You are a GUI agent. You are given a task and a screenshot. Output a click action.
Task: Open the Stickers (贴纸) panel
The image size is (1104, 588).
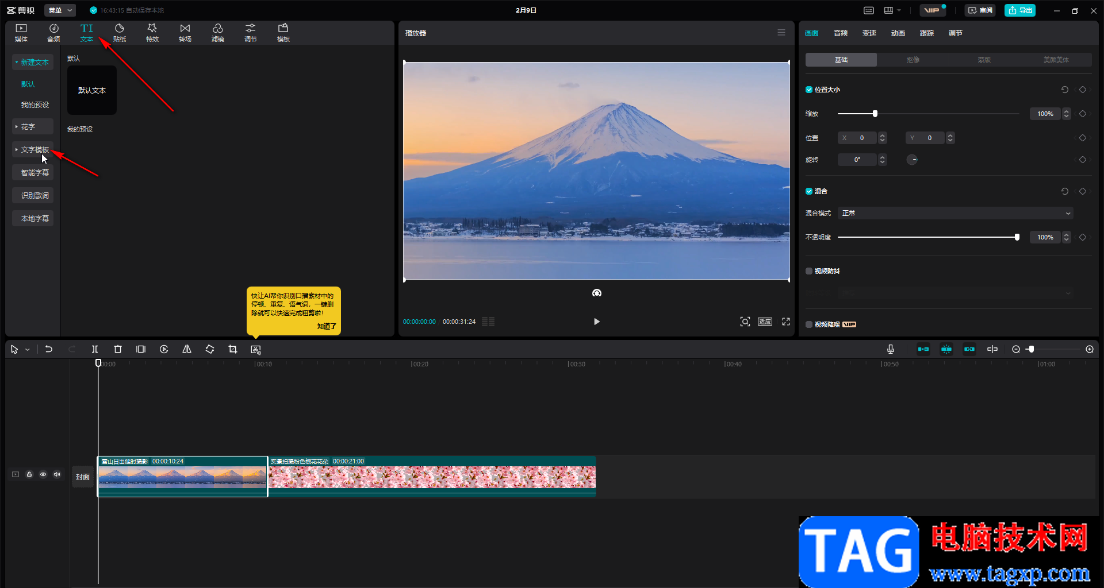(x=120, y=33)
